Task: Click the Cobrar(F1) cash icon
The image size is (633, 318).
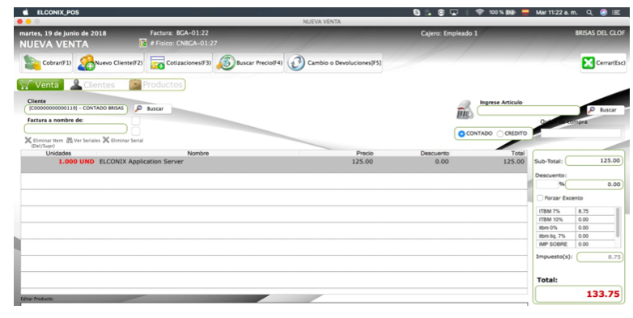Action: tap(32, 63)
